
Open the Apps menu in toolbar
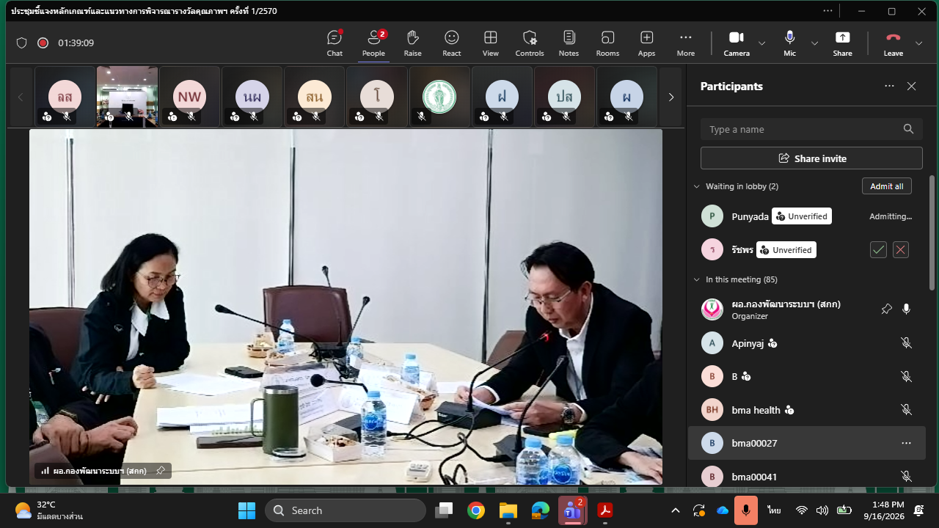tap(646, 43)
